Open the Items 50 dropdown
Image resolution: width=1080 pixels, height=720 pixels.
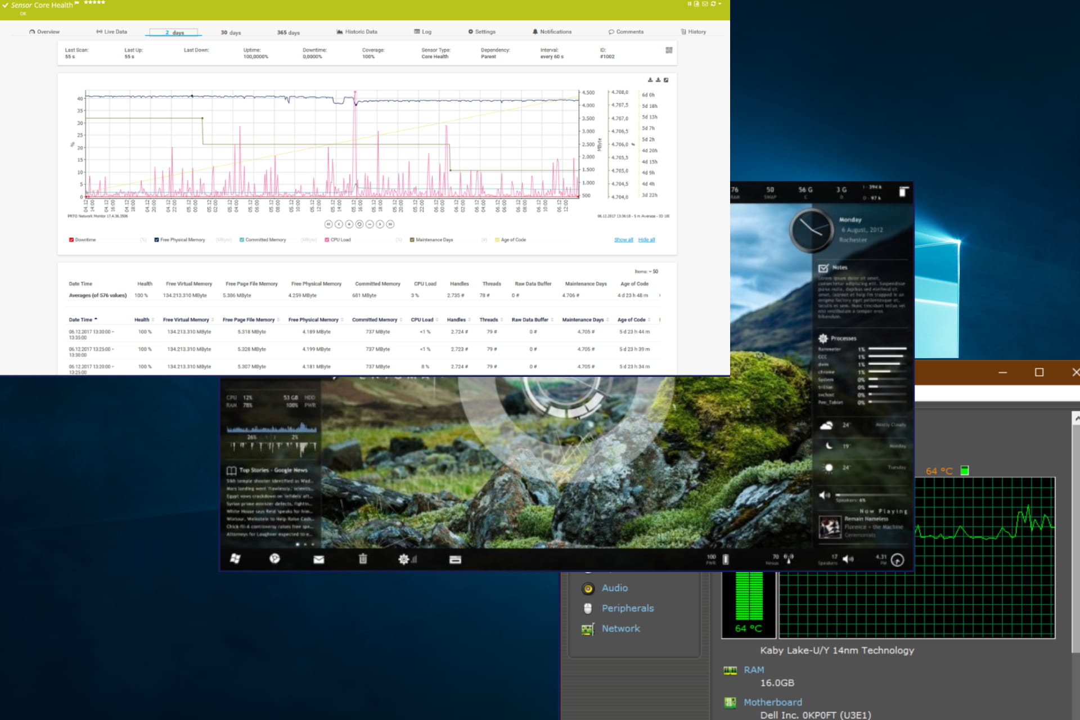click(x=646, y=271)
